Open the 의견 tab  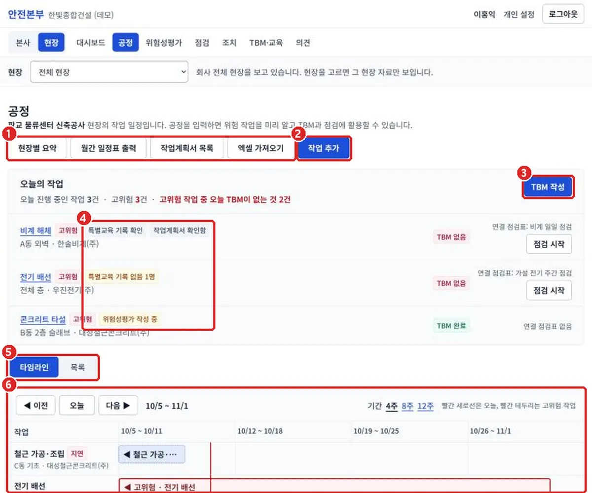click(x=303, y=43)
